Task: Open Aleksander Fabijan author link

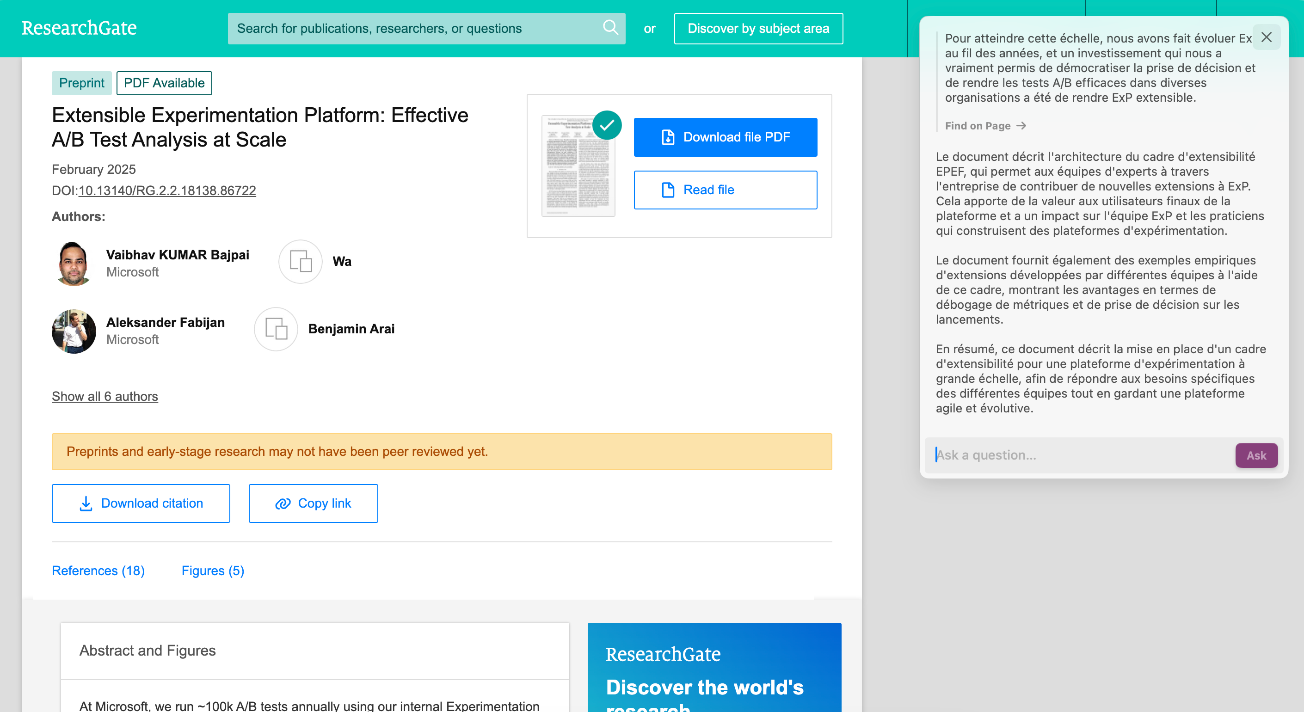Action: click(x=166, y=322)
